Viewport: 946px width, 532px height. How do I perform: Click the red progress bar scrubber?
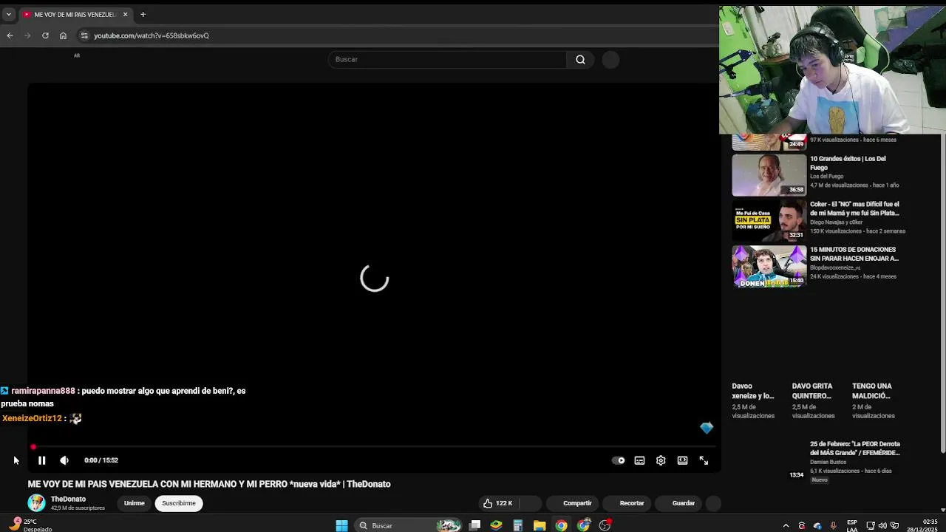(33, 447)
